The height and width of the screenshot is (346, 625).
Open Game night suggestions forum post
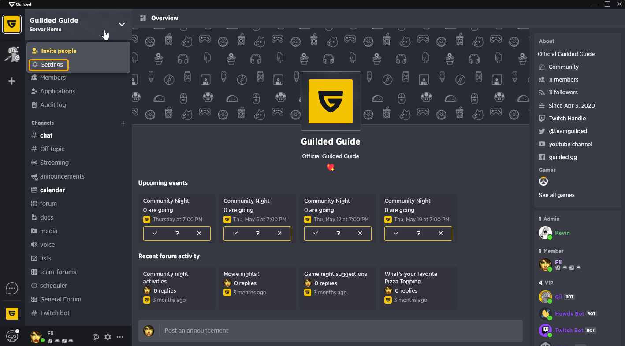click(338, 288)
